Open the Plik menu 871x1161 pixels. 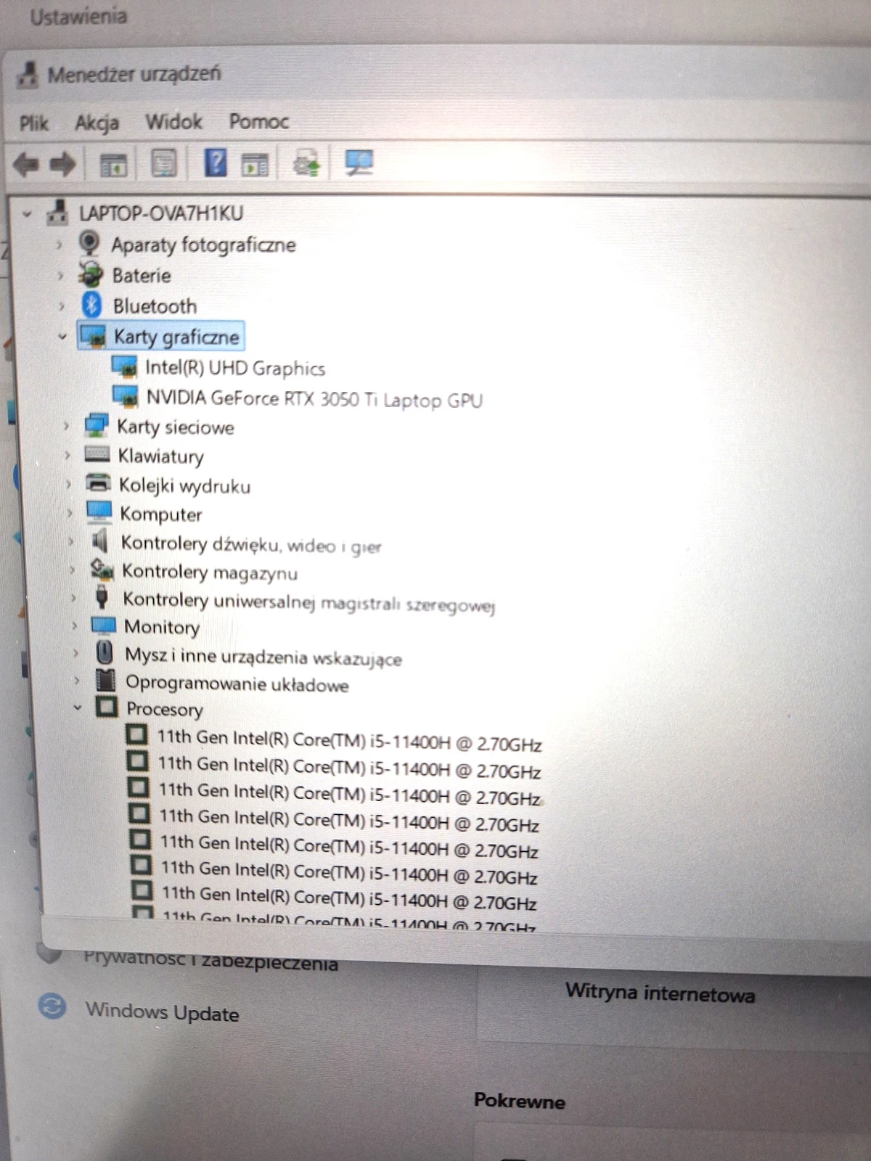coord(33,123)
